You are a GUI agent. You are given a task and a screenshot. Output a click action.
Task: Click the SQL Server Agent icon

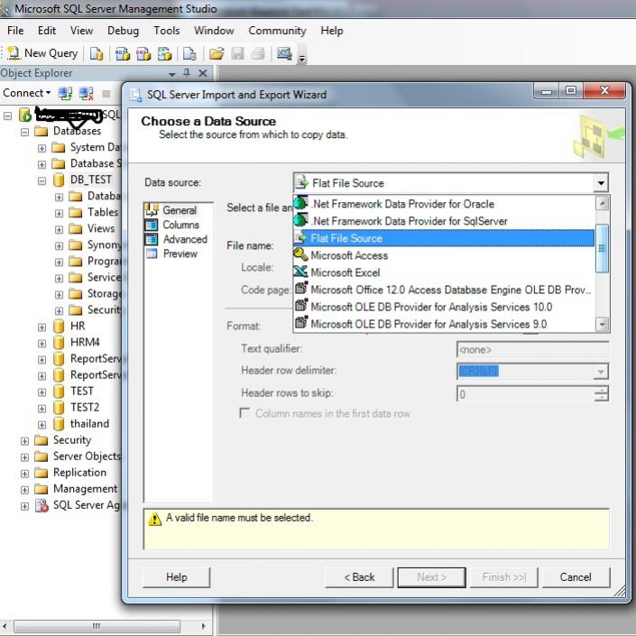41,505
